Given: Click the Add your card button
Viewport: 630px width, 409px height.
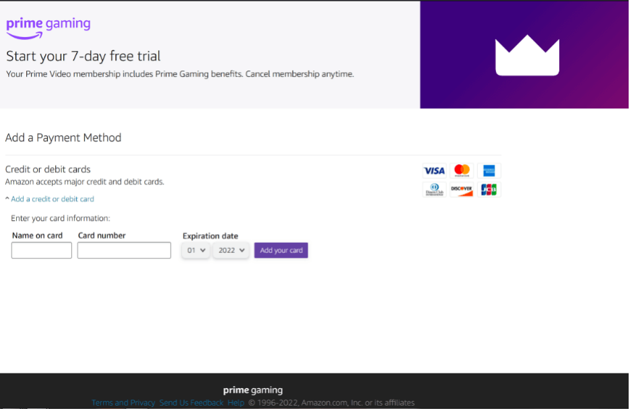Looking at the screenshot, I should pyautogui.click(x=281, y=250).
